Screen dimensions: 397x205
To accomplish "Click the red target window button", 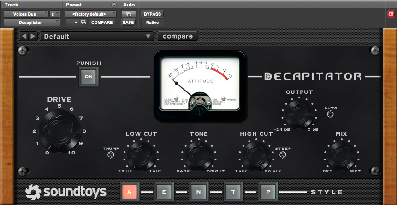I will (391, 14).
